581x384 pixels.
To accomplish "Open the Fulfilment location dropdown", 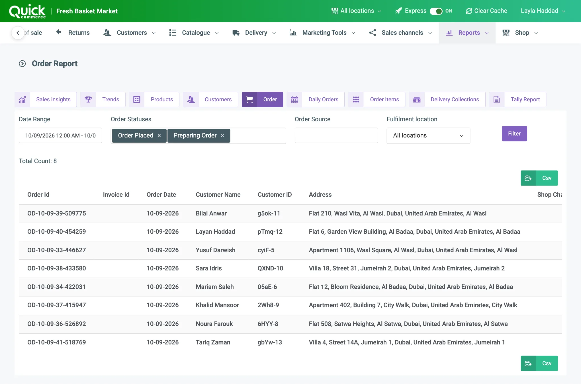I will tap(428, 135).
